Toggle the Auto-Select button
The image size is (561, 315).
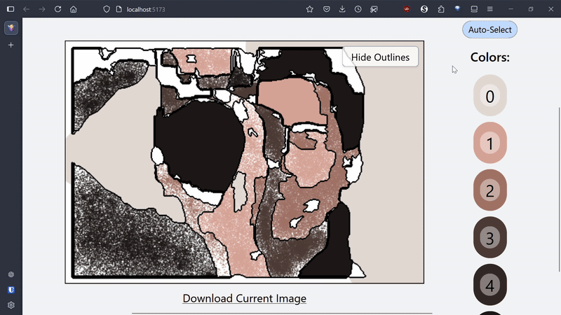coord(489,30)
